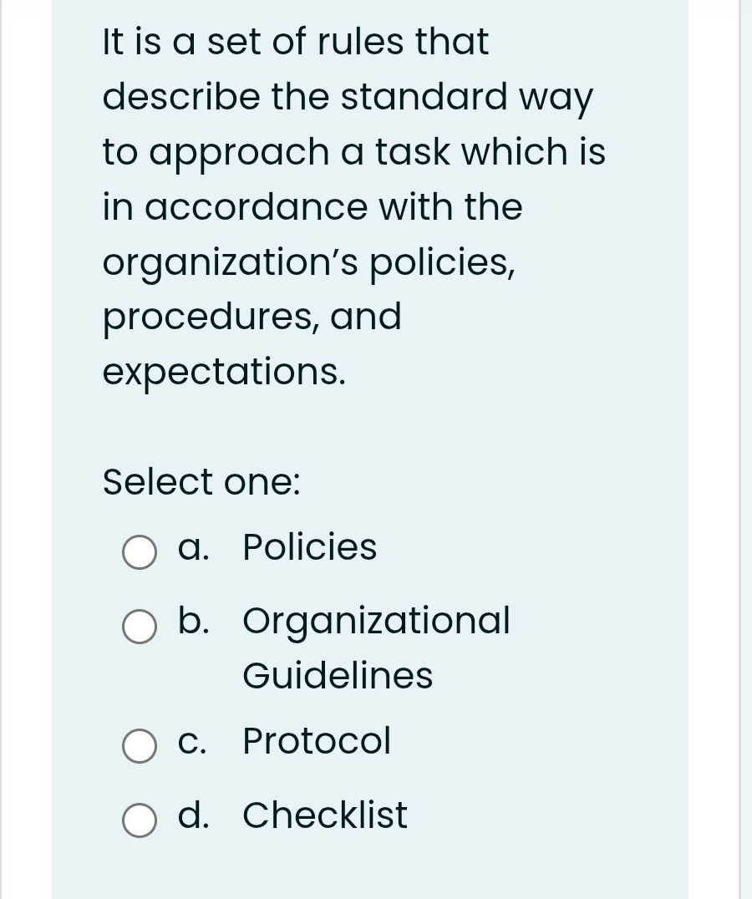
Task: Select the radio button for Checklist
Action: (139, 821)
